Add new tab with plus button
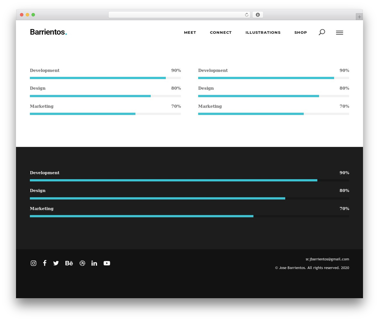This screenshot has height=321, width=379. coord(359,17)
